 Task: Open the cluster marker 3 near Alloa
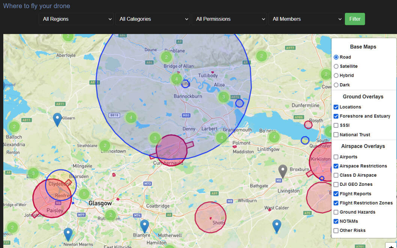click(x=223, y=97)
